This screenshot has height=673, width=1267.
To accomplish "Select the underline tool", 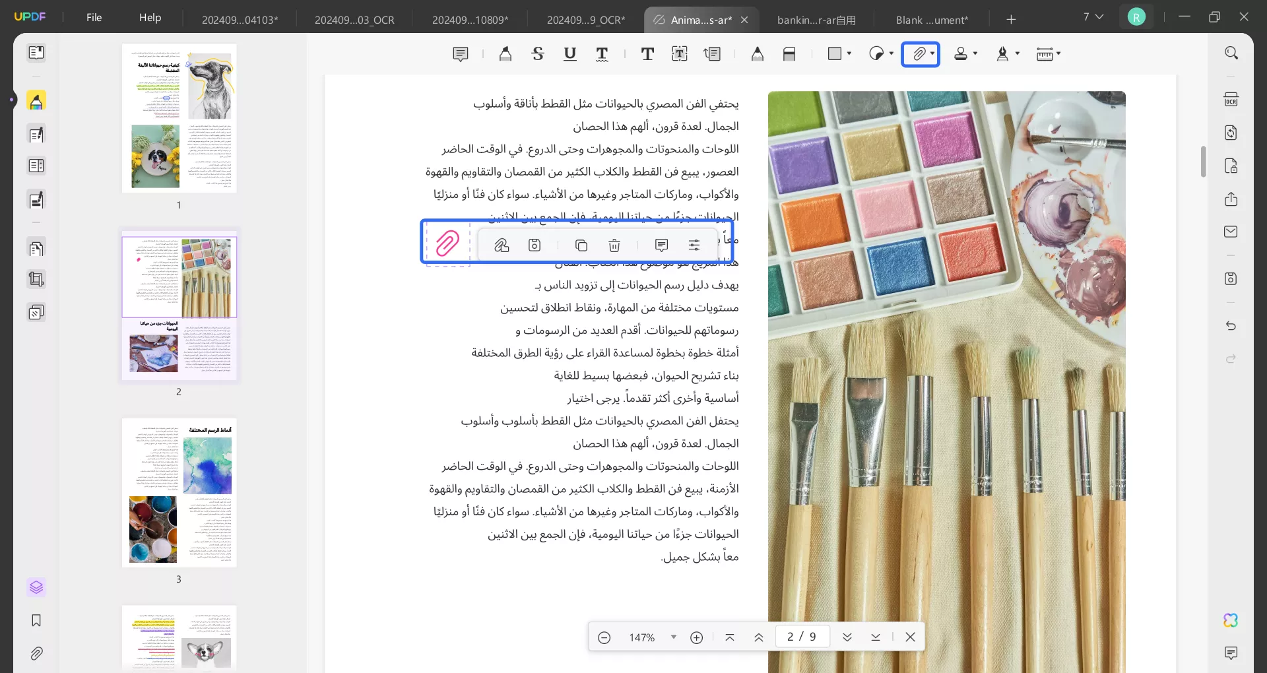I will pyautogui.click(x=570, y=54).
